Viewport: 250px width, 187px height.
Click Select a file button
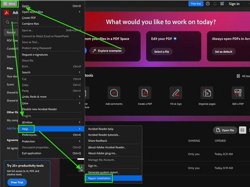[162, 52]
